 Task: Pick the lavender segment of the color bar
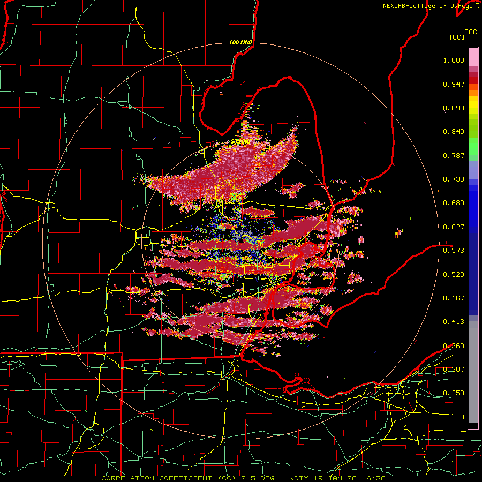(x=473, y=170)
